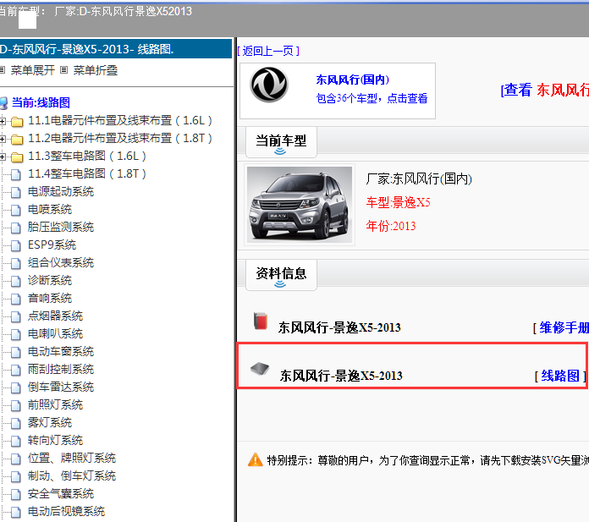The height and width of the screenshot is (522, 589).
Task: Click document icon beside 11.4整车电路图
Action: [16, 174]
